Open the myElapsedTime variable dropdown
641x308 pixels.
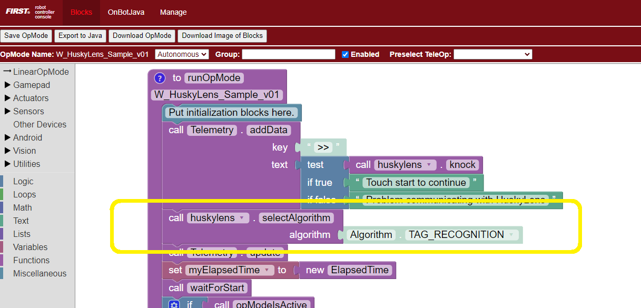[x=267, y=270]
